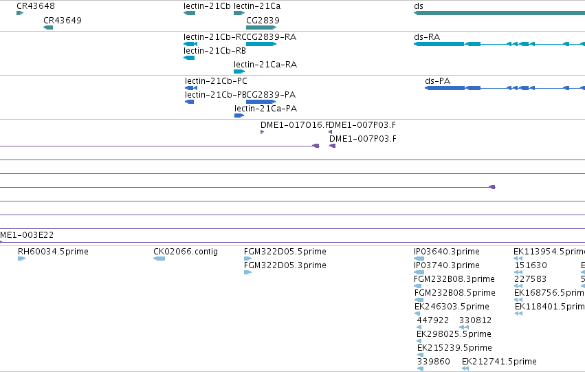Click the CR43649 gene glyph
This screenshot has height=372, width=585.
pos(48,28)
